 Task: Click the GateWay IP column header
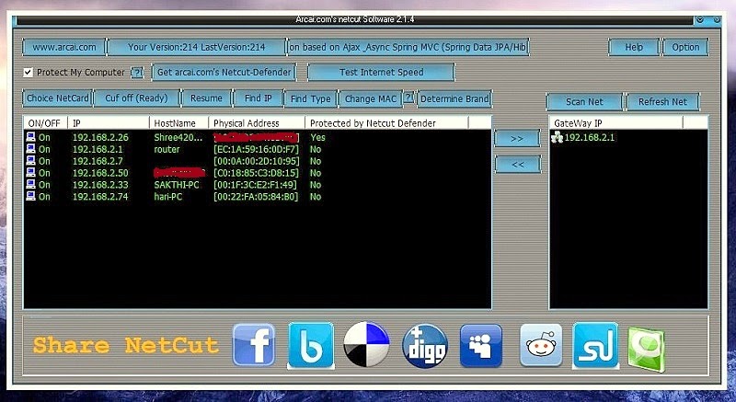[x=616, y=123]
